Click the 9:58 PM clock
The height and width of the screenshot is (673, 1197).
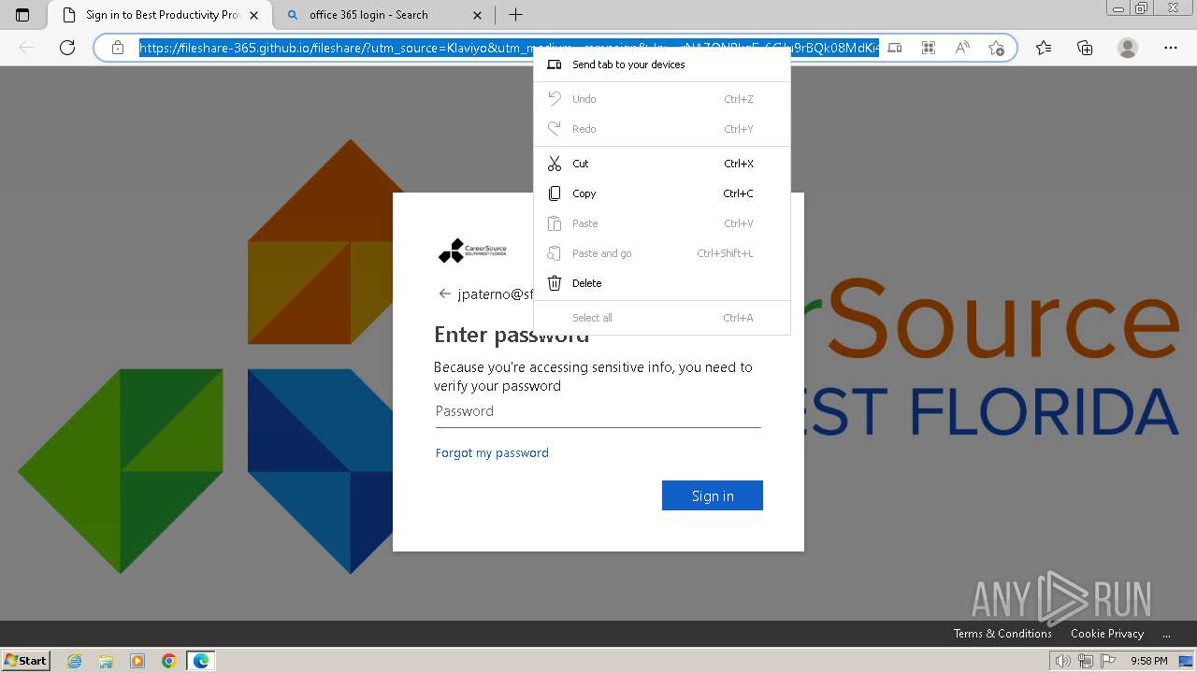(1148, 661)
